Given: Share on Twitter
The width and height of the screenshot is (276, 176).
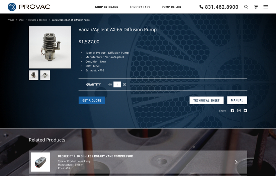Looking at the screenshot, I should 245,111.
